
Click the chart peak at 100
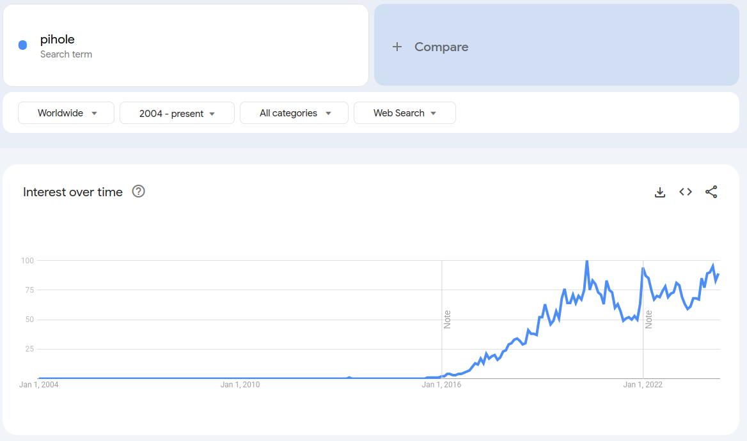[x=586, y=261]
